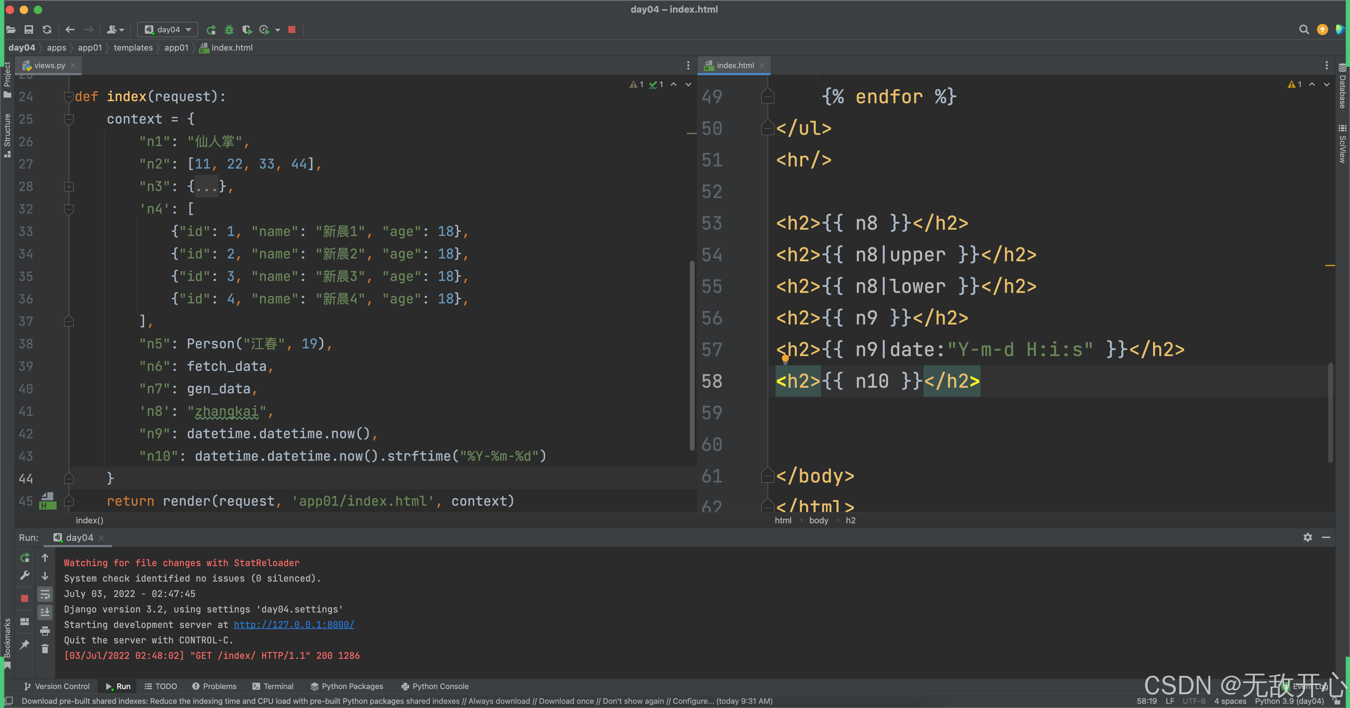Viewport: 1350px width, 708px height.
Task: Open the day04 run configuration dropdown
Action: tap(168, 30)
